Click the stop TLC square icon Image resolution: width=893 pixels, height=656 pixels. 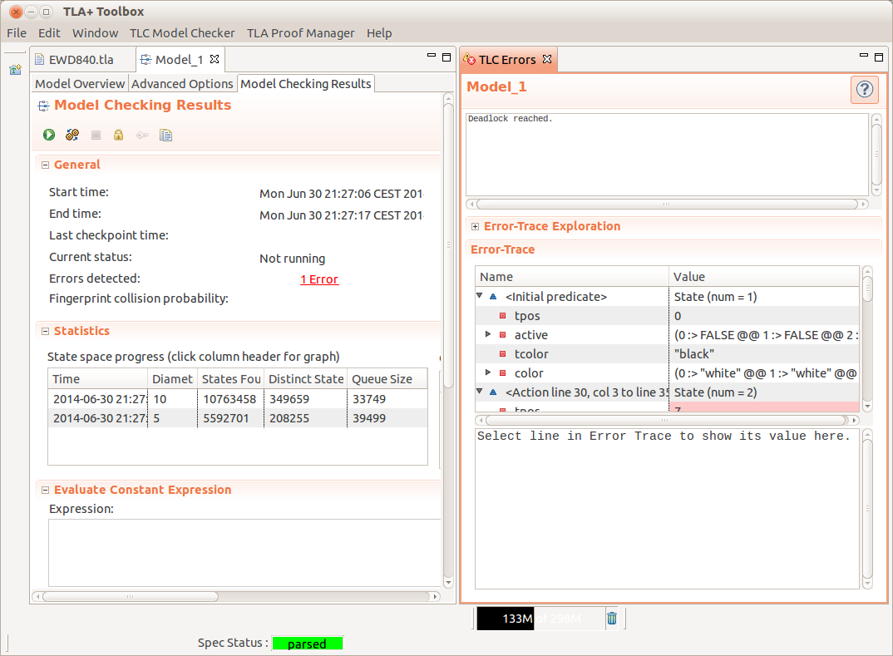coord(96,135)
